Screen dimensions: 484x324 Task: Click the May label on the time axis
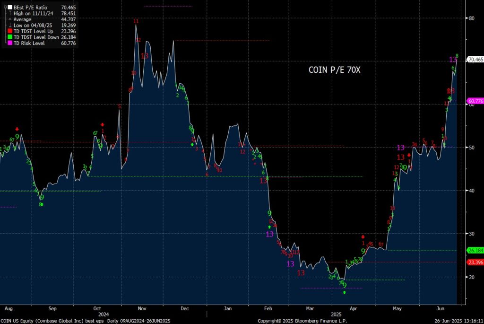click(x=397, y=308)
